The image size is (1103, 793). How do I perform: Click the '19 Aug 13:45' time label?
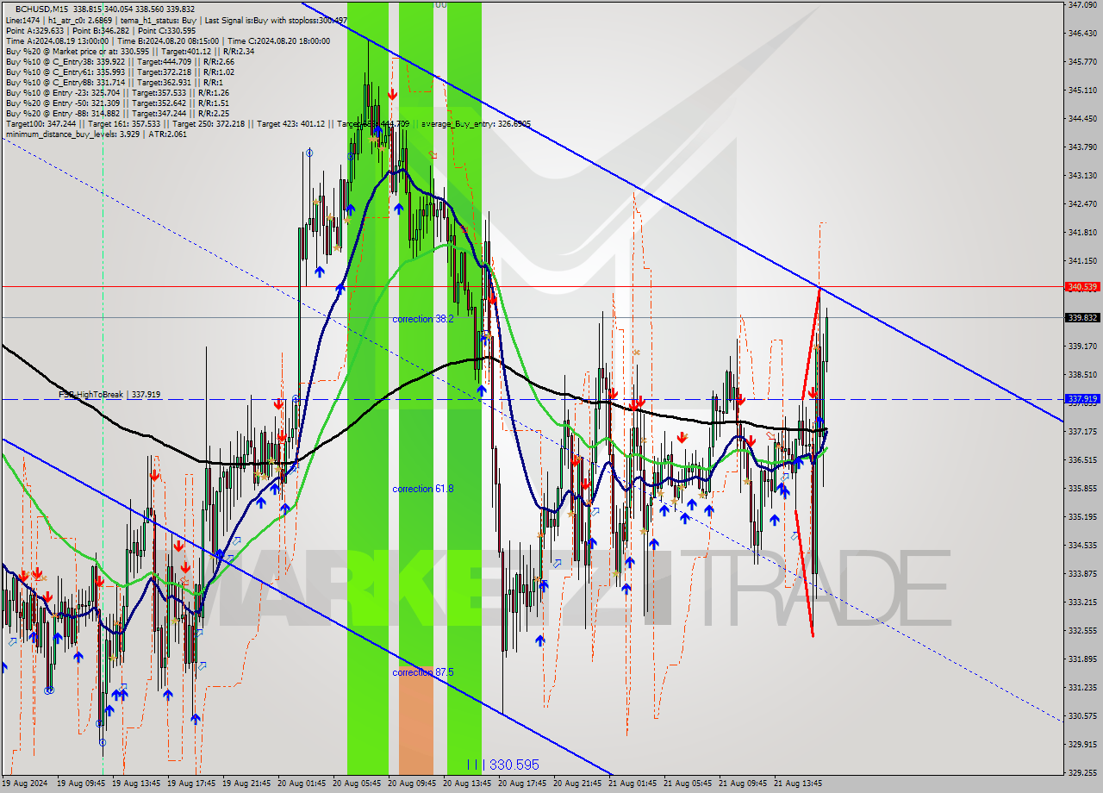136,784
